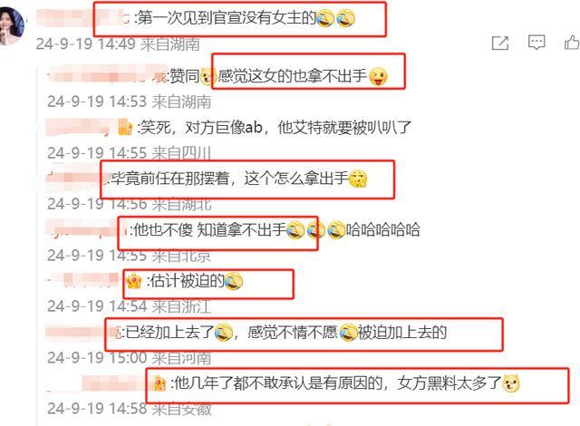580x426 pixels.
Task: Click the member badge before 笑死 comment
Action: (125, 128)
